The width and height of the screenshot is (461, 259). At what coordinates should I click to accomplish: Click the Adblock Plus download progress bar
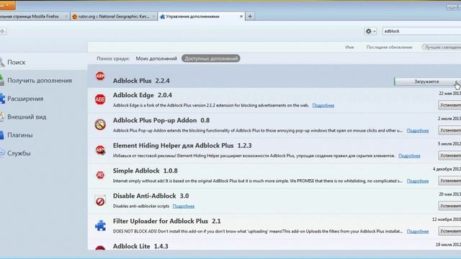[x=426, y=81]
